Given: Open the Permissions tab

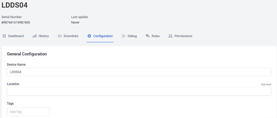Looking at the screenshot, I should click(180, 36).
